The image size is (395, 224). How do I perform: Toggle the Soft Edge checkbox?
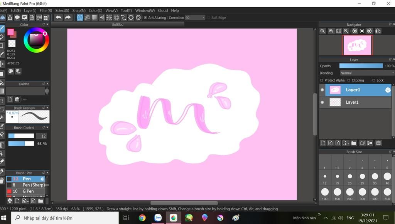[x=208, y=18]
